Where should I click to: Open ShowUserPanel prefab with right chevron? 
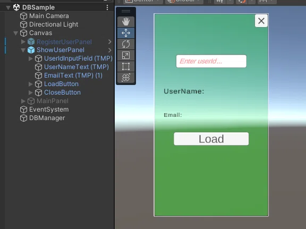[x=109, y=50]
